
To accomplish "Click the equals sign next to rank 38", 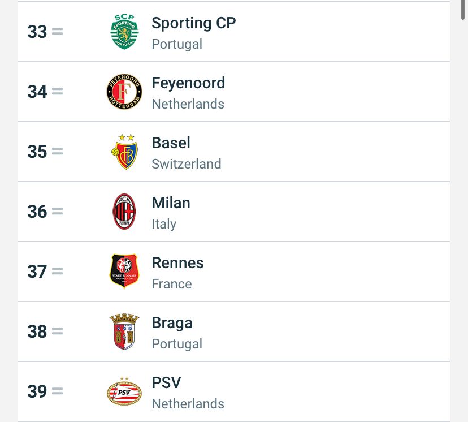I will (x=57, y=331).
